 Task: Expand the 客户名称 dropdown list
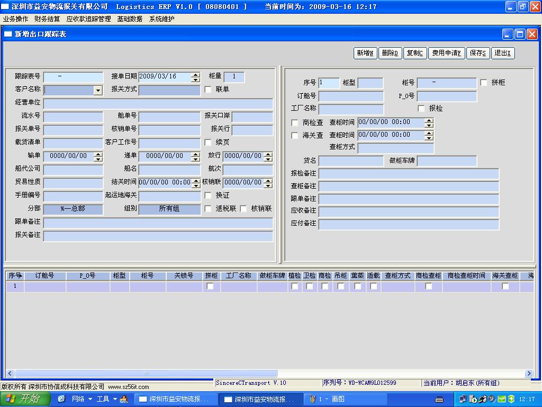point(98,91)
